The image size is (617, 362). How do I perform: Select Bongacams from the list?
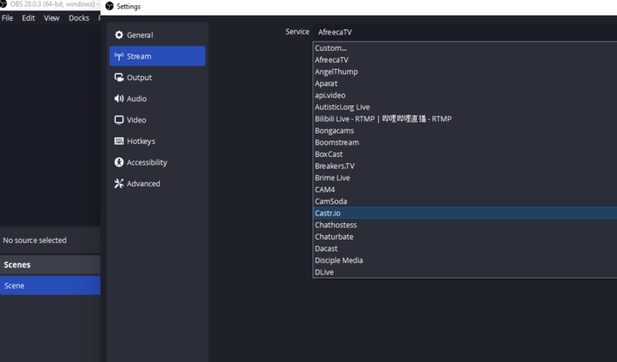pyautogui.click(x=465, y=130)
